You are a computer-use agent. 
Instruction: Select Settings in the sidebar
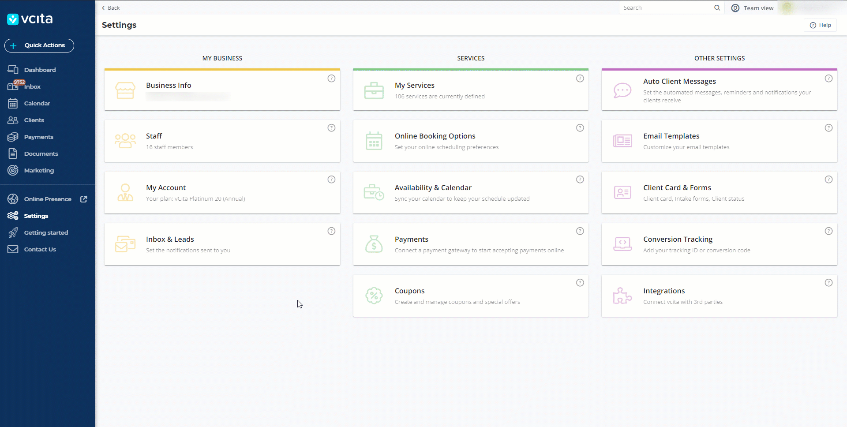[x=36, y=216]
